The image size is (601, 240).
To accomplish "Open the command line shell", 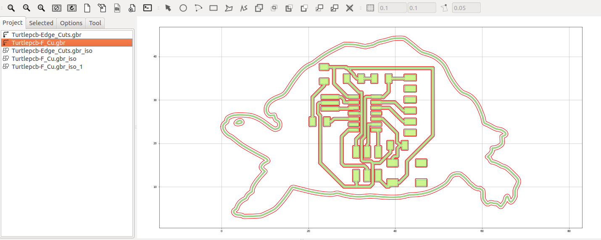I will click(147, 8).
